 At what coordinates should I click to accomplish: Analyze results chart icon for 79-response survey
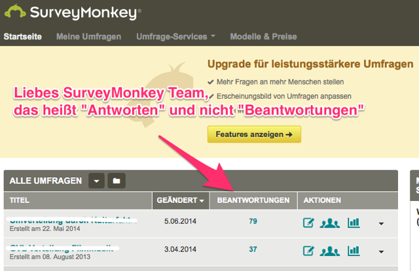pos(354,223)
